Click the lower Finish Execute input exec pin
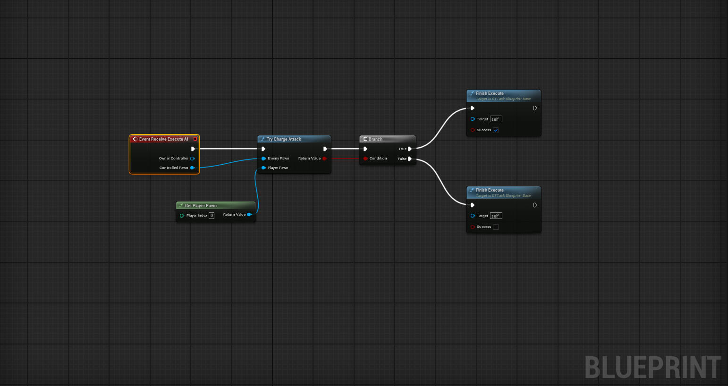The width and height of the screenshot is (728, 386). 473,205
